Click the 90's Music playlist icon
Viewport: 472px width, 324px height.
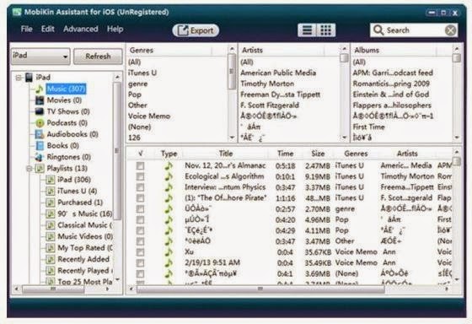coord(51,213)
